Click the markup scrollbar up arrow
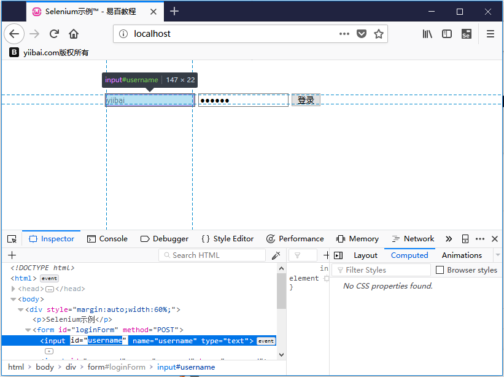 pos(281,268)
